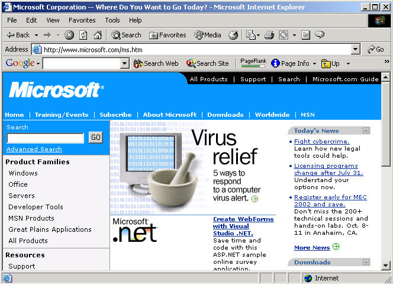The height and width of the screenshot is (284, 393).
Task: Click the Print icon in toolbar
Action: [x=269, y=35]
